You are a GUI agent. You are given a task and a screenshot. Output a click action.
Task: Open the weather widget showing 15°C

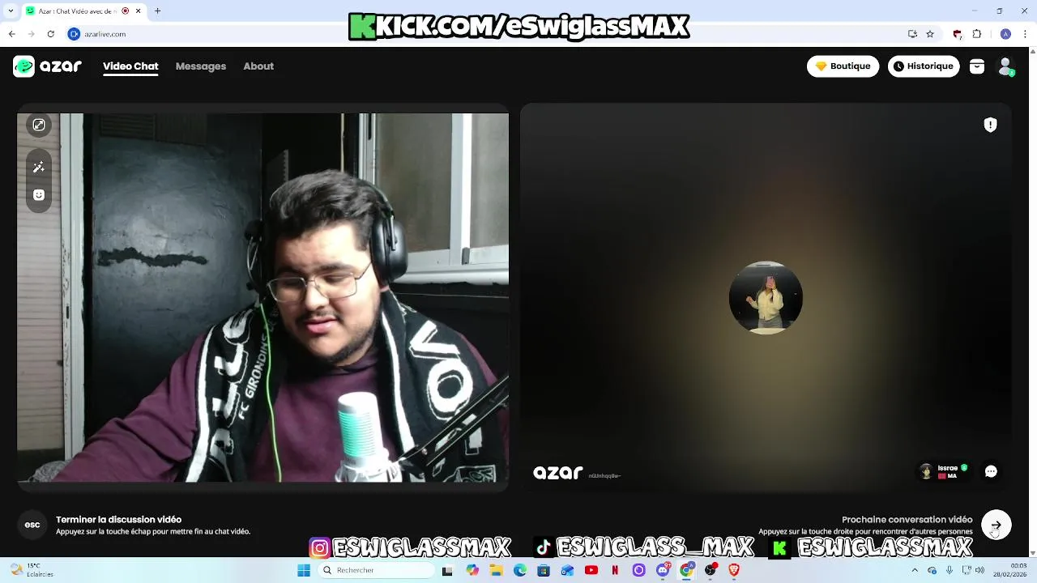tap(30, 570)
